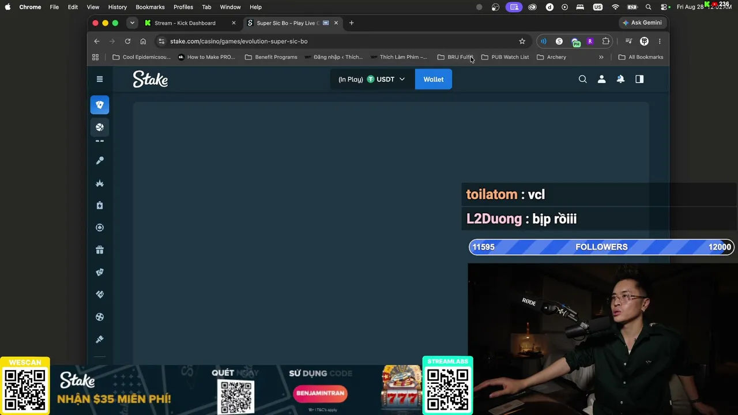Select the Casino cards icon in sidebar
Viewport: 738px width, 415px height.
coord(100,105)
